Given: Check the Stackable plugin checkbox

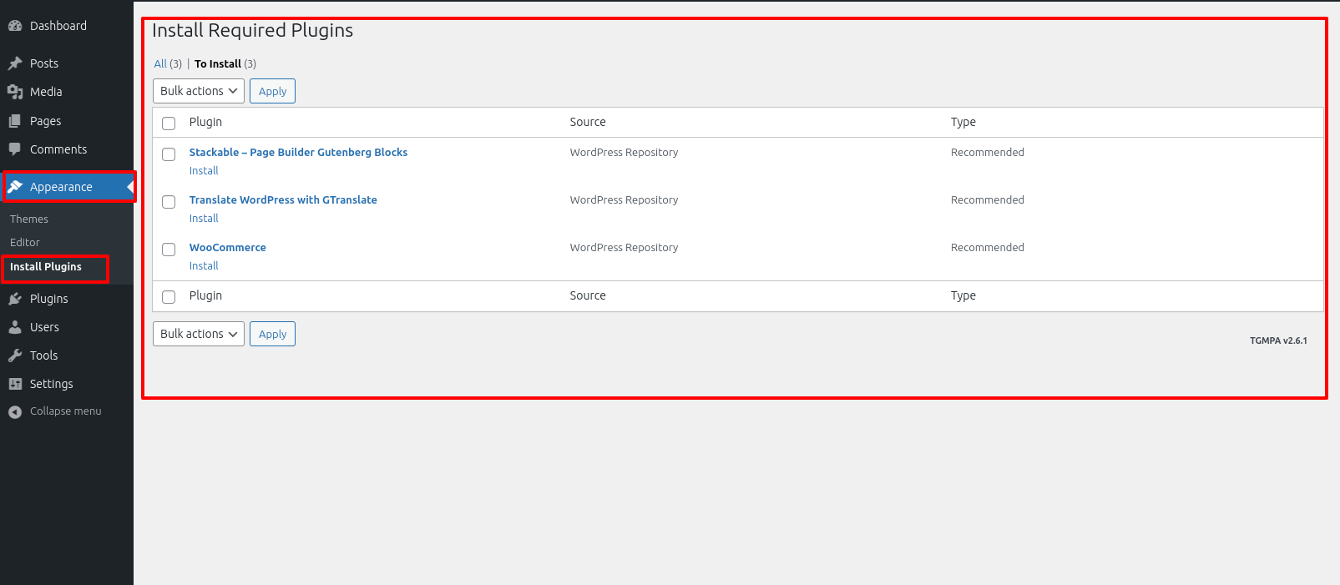Looking at the screenshot, I should tap(169, 154).
